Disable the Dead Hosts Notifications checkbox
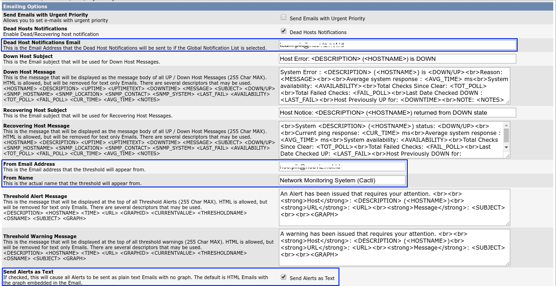The height and width of the screenshot is (286, 556). pos(283,31)
